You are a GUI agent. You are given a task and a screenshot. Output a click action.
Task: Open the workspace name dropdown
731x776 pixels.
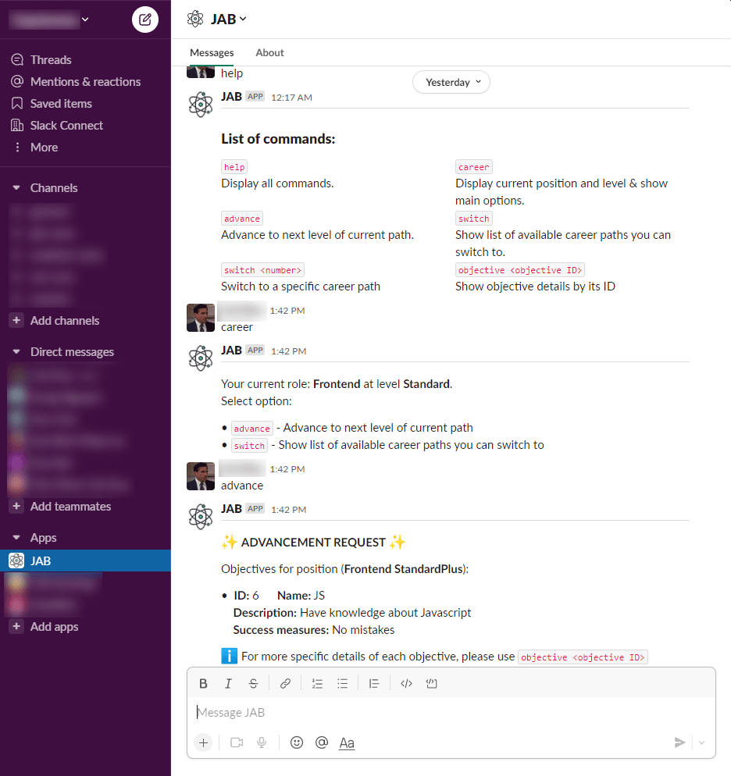[85, 20]
